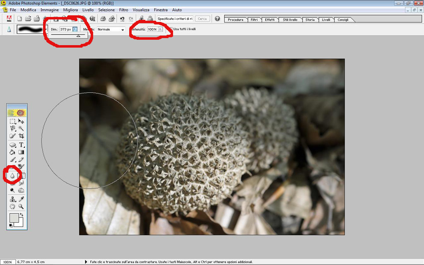Expand the Intensità 100% arrow
424x265 pixels.
(160, 29)
